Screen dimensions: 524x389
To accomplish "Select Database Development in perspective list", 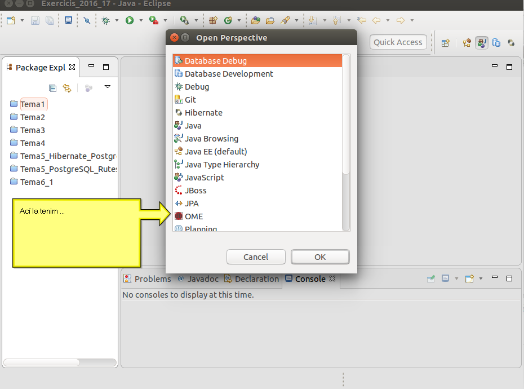I will 257,74.
